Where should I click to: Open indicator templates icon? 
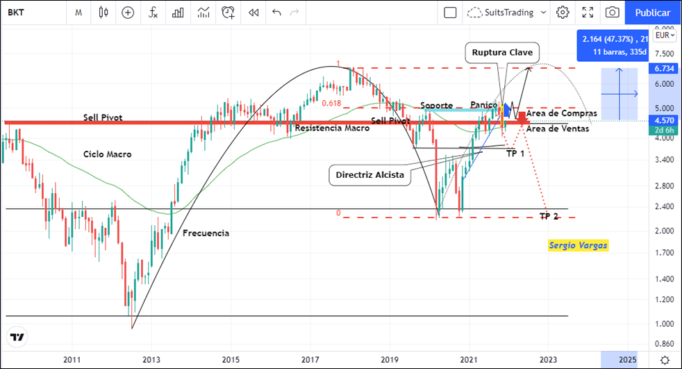(x=203, y=13)
